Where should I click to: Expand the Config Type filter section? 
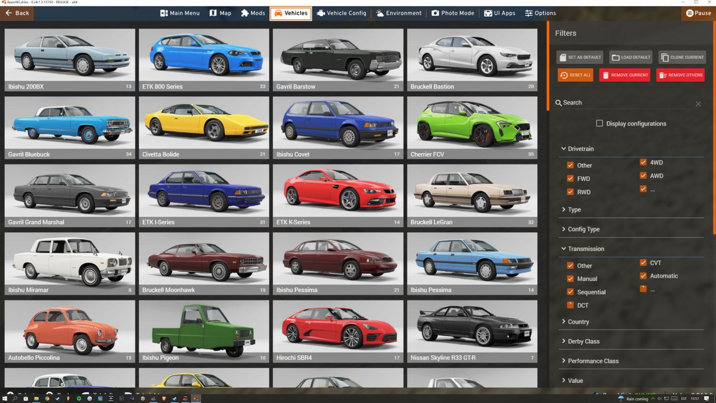tap(631, 229)
